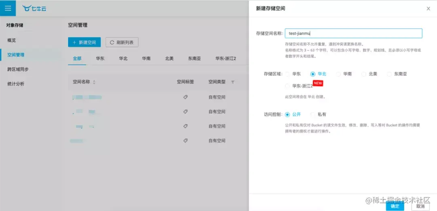Select the 东南亚 storage region radio

tap(389, 74)
